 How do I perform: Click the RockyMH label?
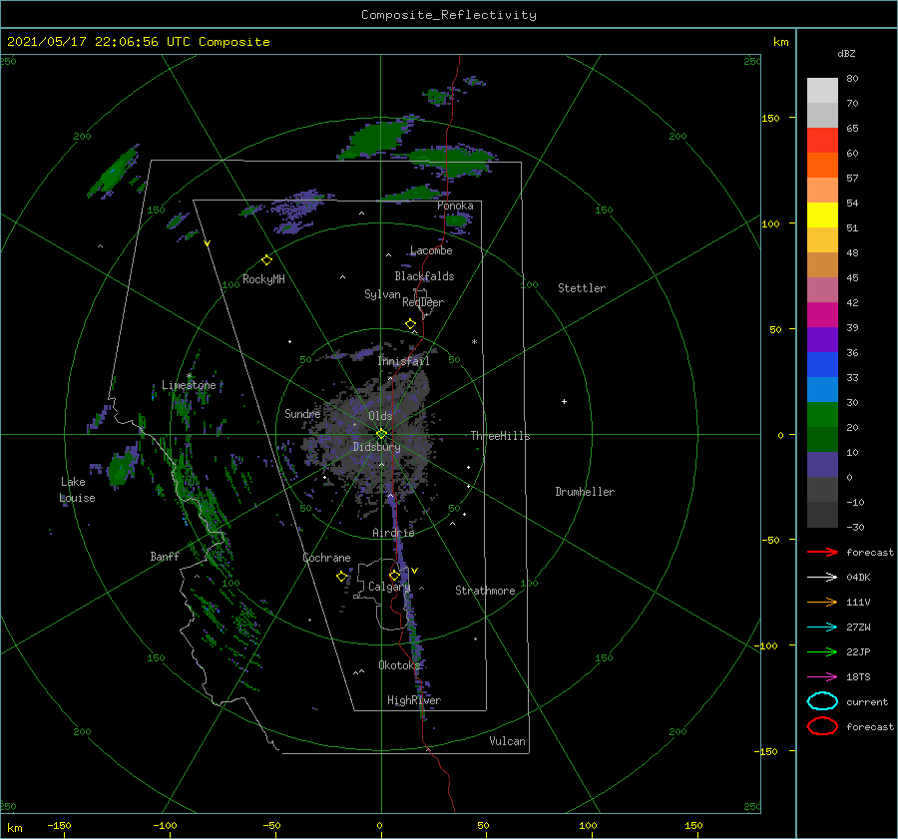point(263,279)
